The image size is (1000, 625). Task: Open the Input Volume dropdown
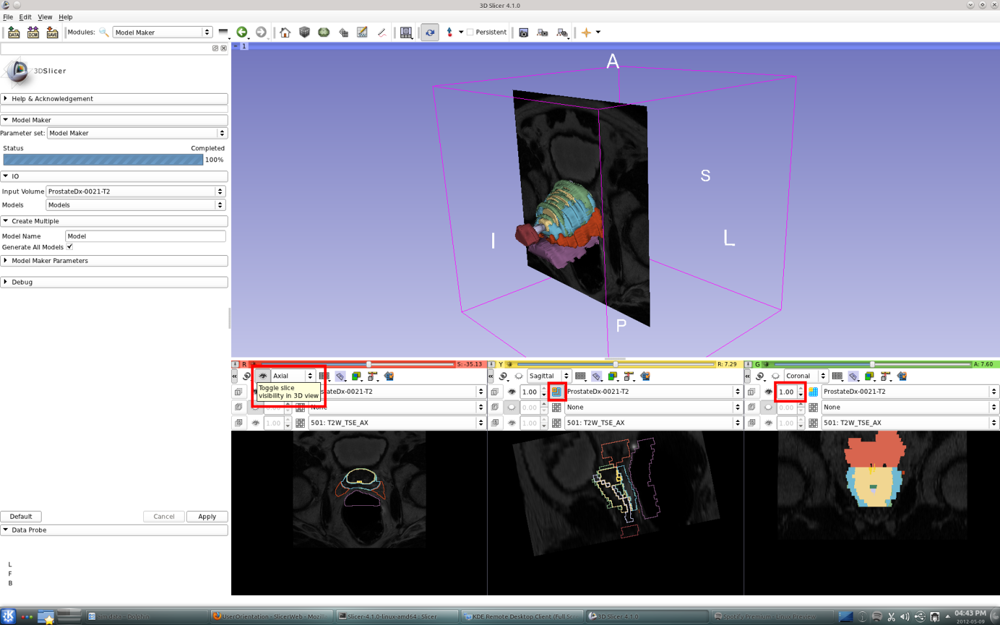pyautogui.click(x=135, y=191)
